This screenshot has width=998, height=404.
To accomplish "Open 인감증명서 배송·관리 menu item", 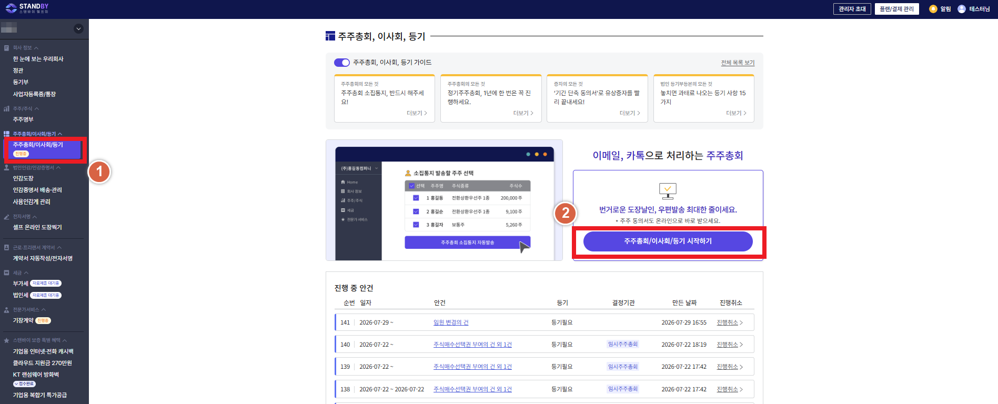I will click(x=37, y=190).
